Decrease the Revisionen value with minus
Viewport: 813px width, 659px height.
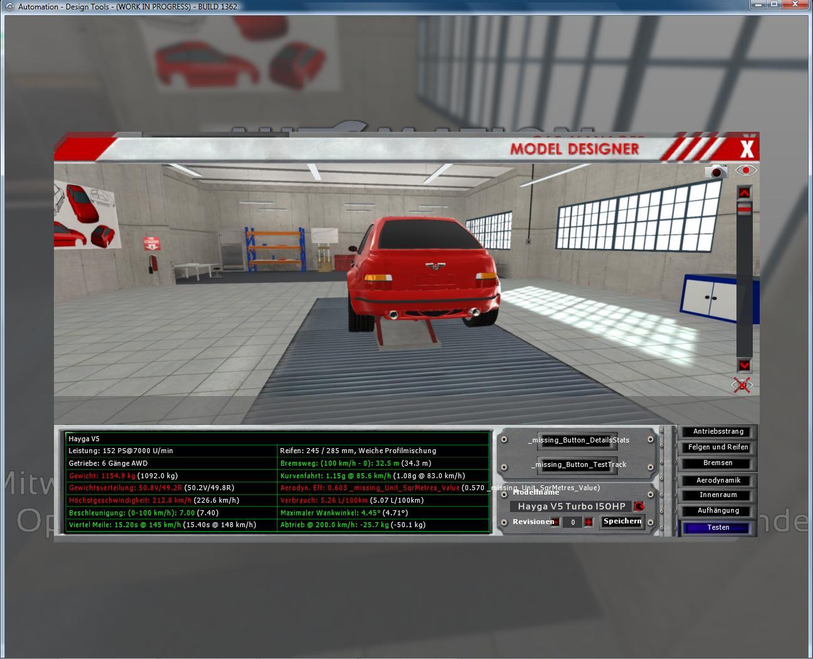click(x=556, y=522)
